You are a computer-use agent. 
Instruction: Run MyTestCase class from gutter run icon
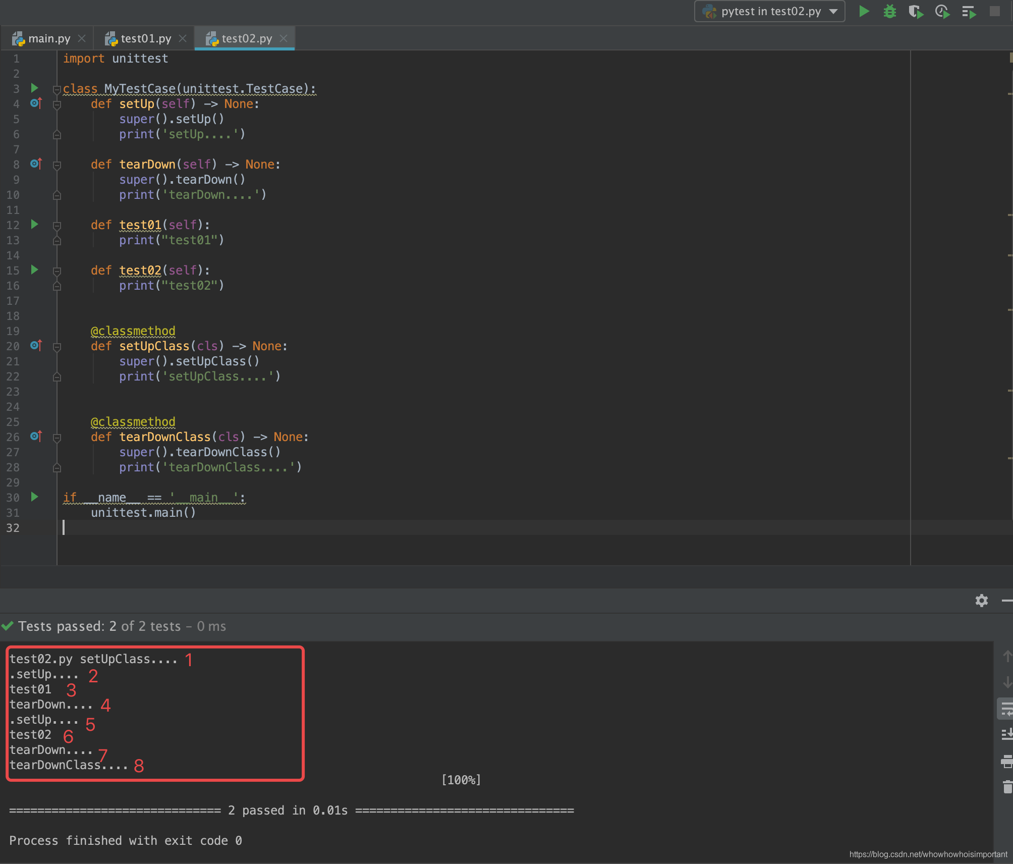click(34, 88)
